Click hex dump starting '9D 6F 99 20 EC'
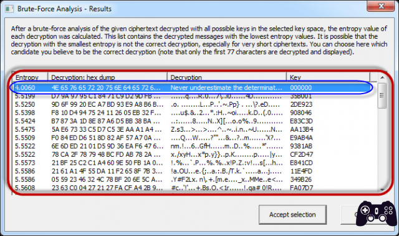Image resolution: width=399 pixels, height=236 pixels. coord(107,104)
